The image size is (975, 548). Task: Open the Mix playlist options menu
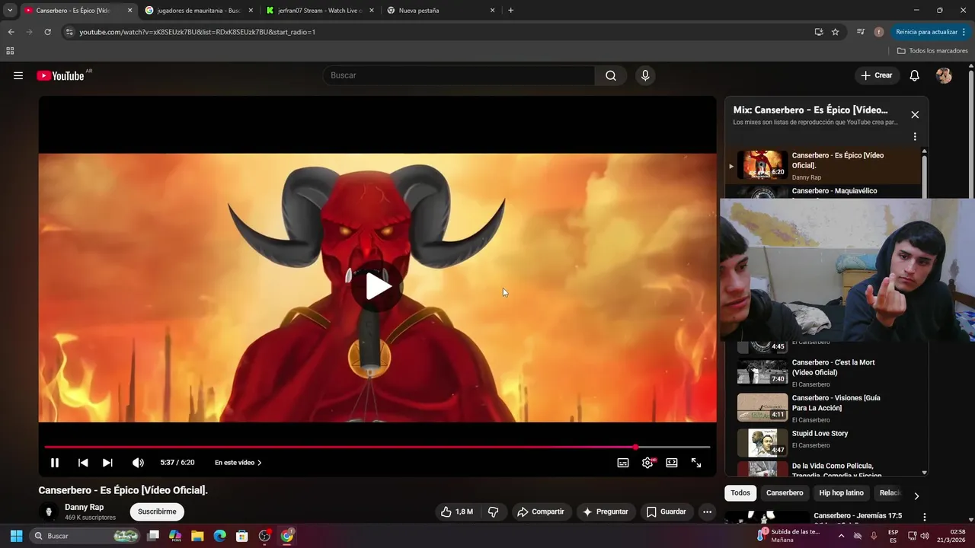point(915,137)
